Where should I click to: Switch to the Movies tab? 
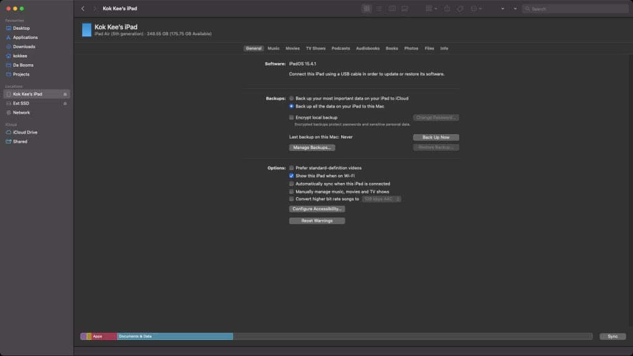[x=292, y=48]
